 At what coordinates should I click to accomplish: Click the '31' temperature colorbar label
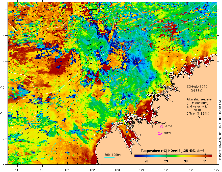pos(205,161)
